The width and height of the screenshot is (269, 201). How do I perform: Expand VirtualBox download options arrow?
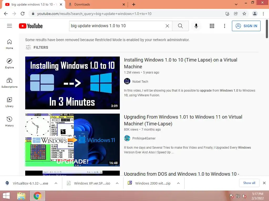tap(56, 183)
